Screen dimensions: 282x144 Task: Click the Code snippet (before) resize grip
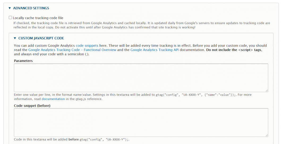[267, 135]
